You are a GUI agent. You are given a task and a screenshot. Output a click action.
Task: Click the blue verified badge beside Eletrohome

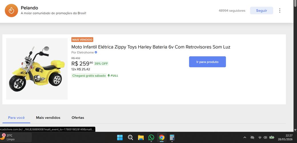point(96,52)
